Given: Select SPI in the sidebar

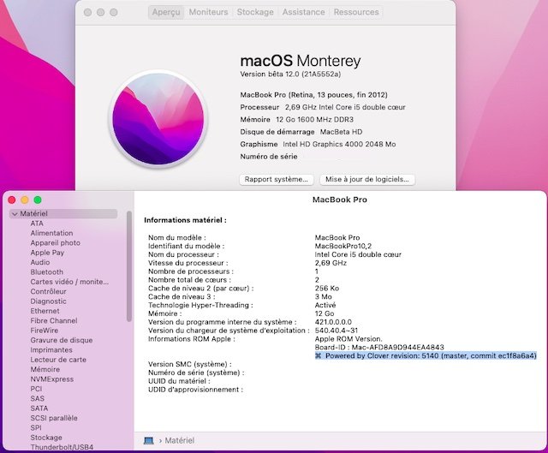Looking at the screenshot, I should (36, 428).
